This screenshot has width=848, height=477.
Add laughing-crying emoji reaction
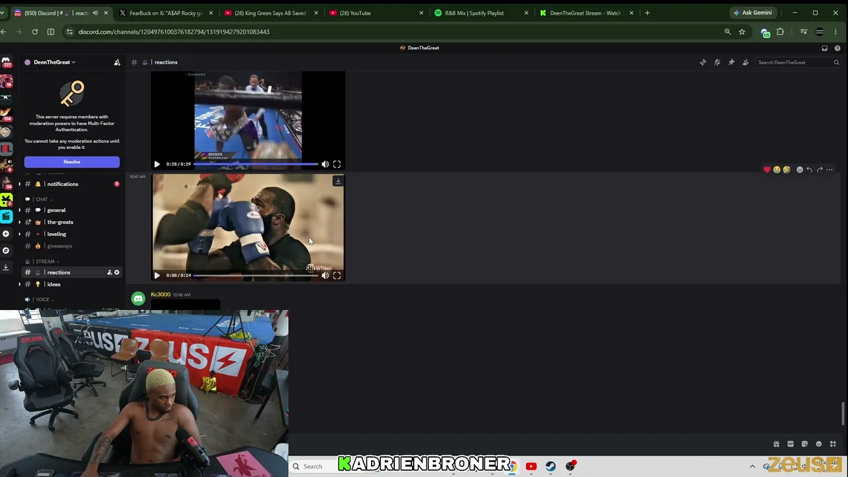[776, 170]
